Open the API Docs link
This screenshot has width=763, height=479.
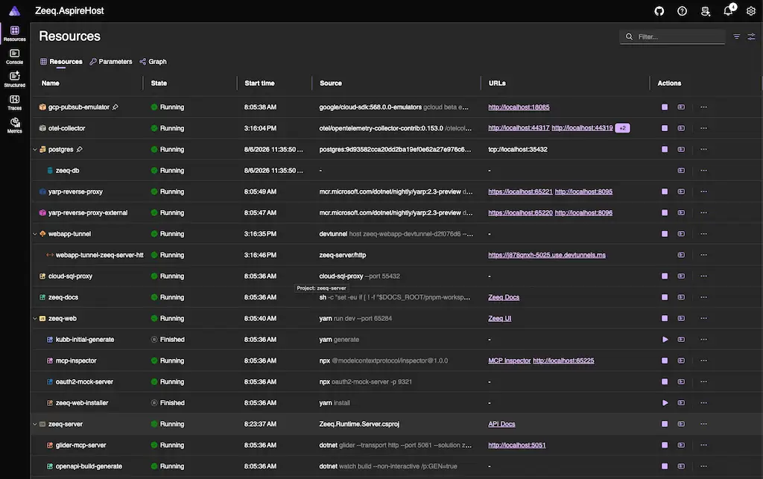tap(501, 424)
